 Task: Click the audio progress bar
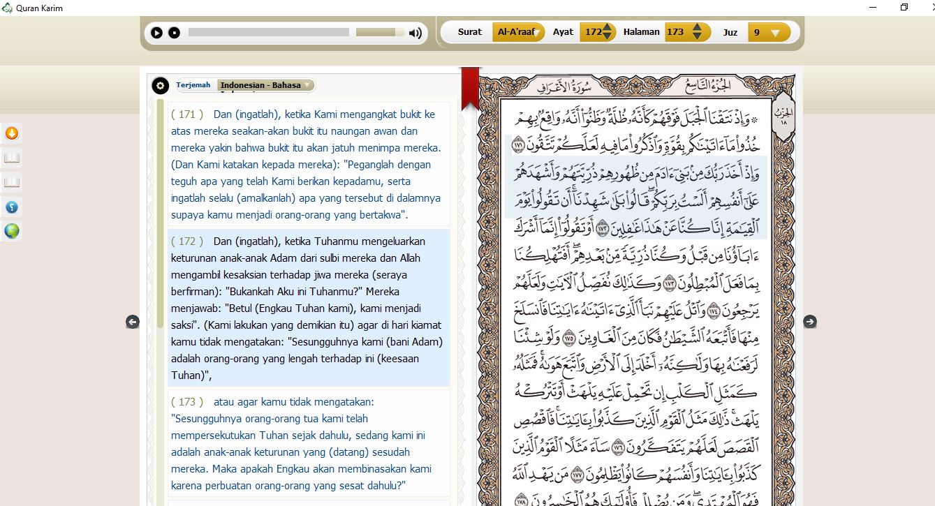[x=269, y=32]
